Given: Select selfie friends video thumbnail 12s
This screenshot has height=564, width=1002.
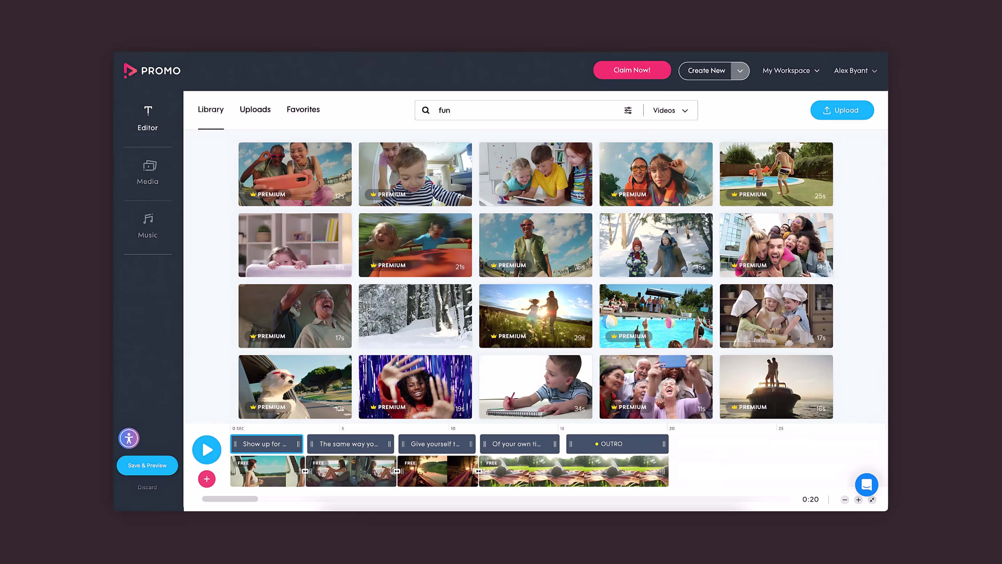Looking at the screenshot, I should click(295, 174).
